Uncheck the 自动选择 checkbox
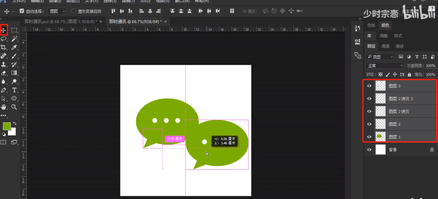 22,11
